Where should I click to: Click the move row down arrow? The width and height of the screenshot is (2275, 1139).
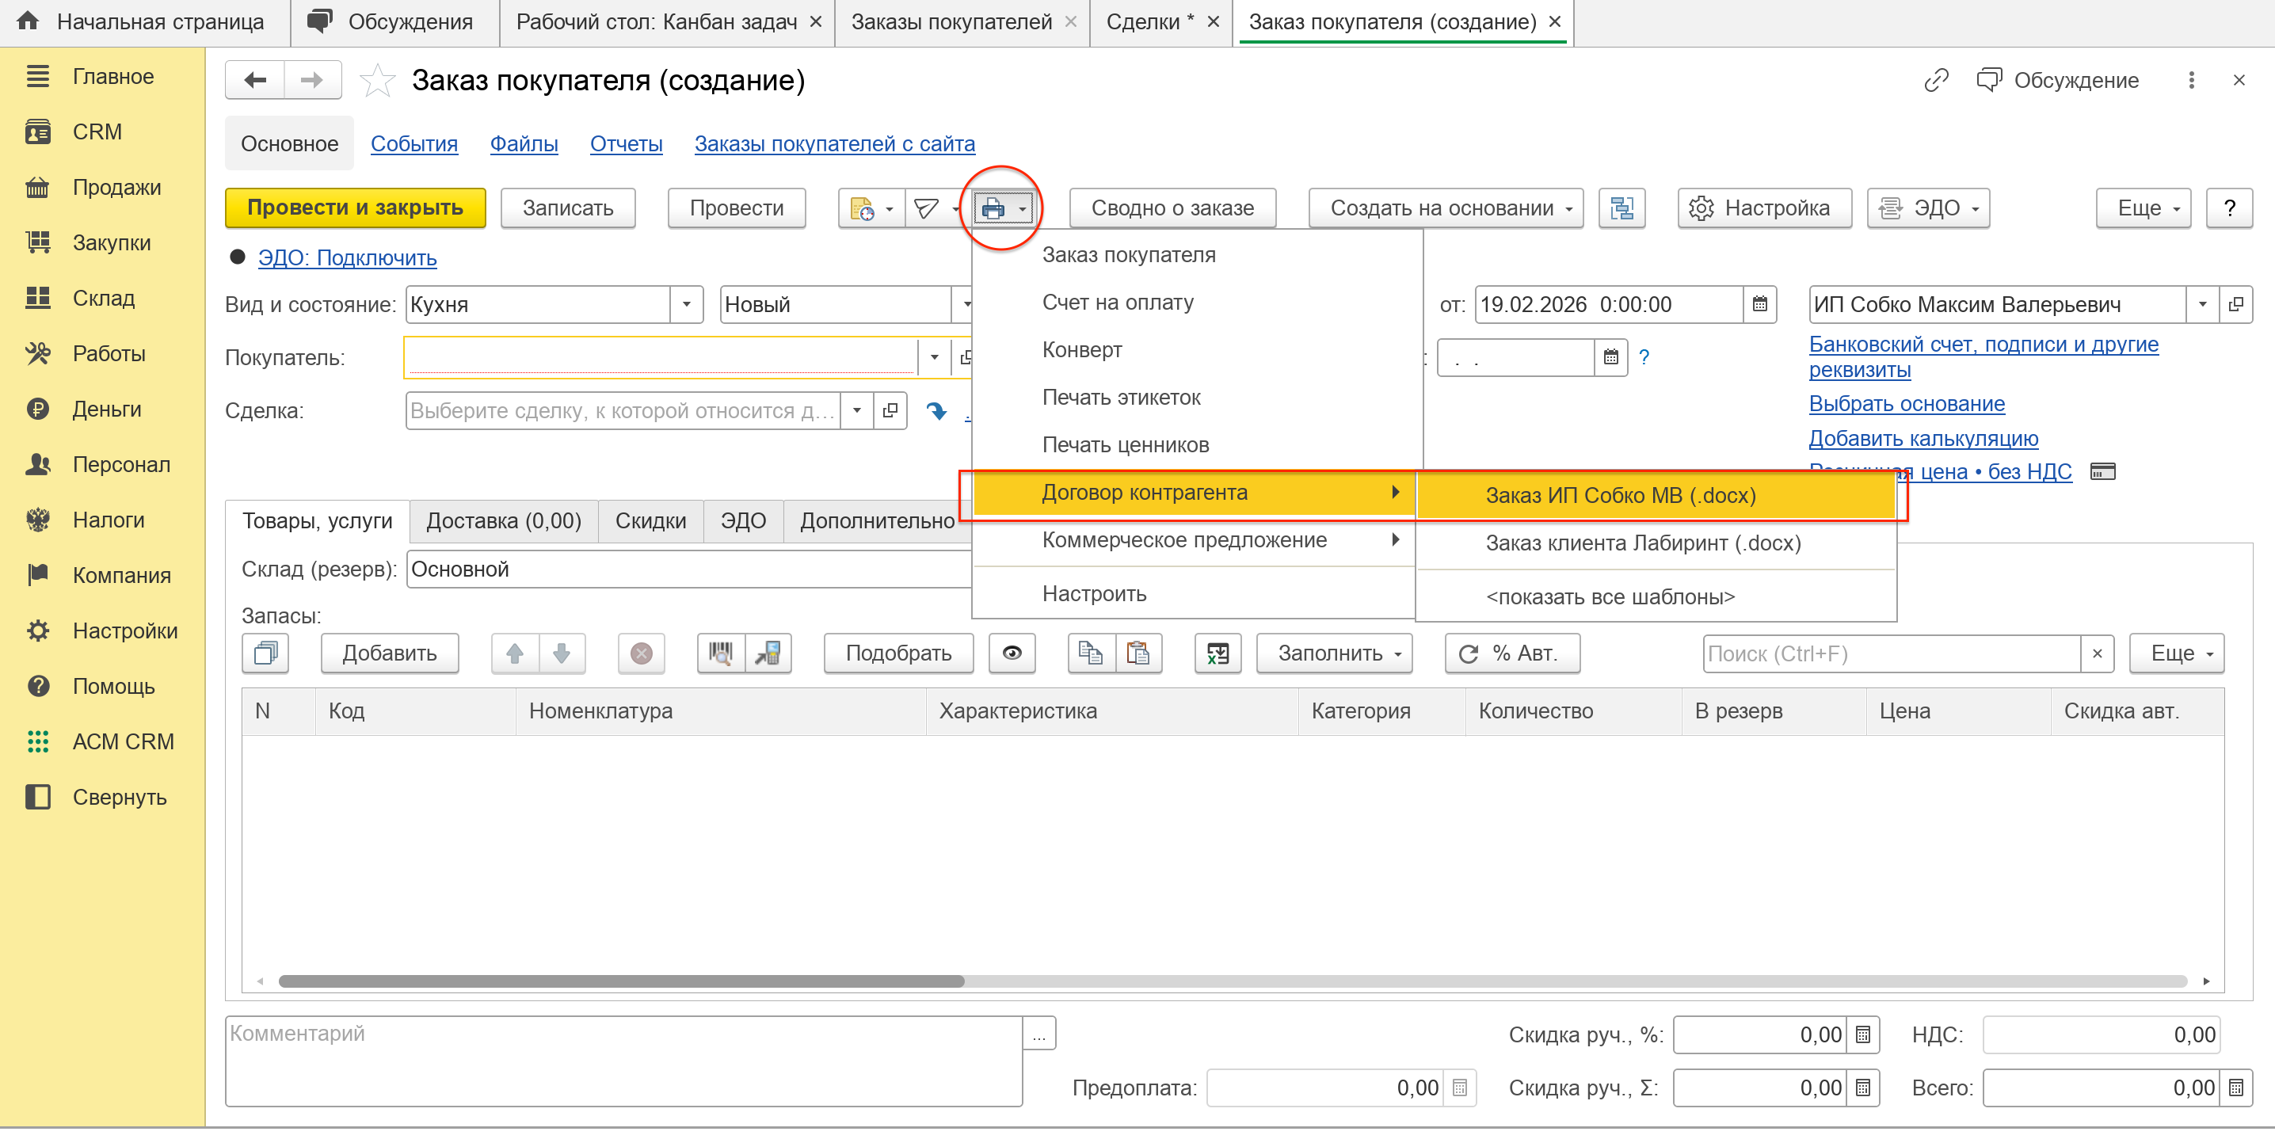[x=562, y=653]
